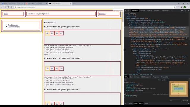Open the DevTools Console panel
Image resolution: width=190 pixels, height=107 pixels.
[x=142, y=11]
